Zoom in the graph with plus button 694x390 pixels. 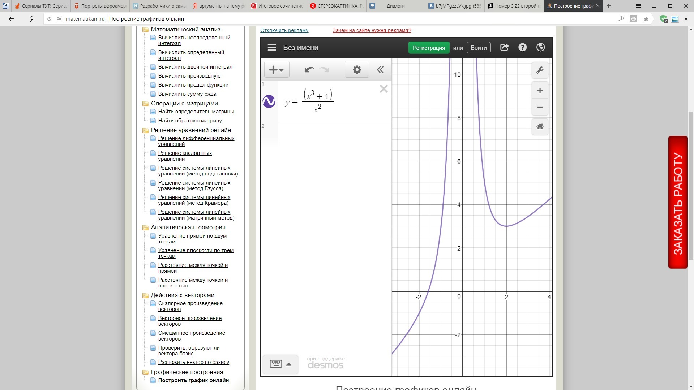[540, 91]
